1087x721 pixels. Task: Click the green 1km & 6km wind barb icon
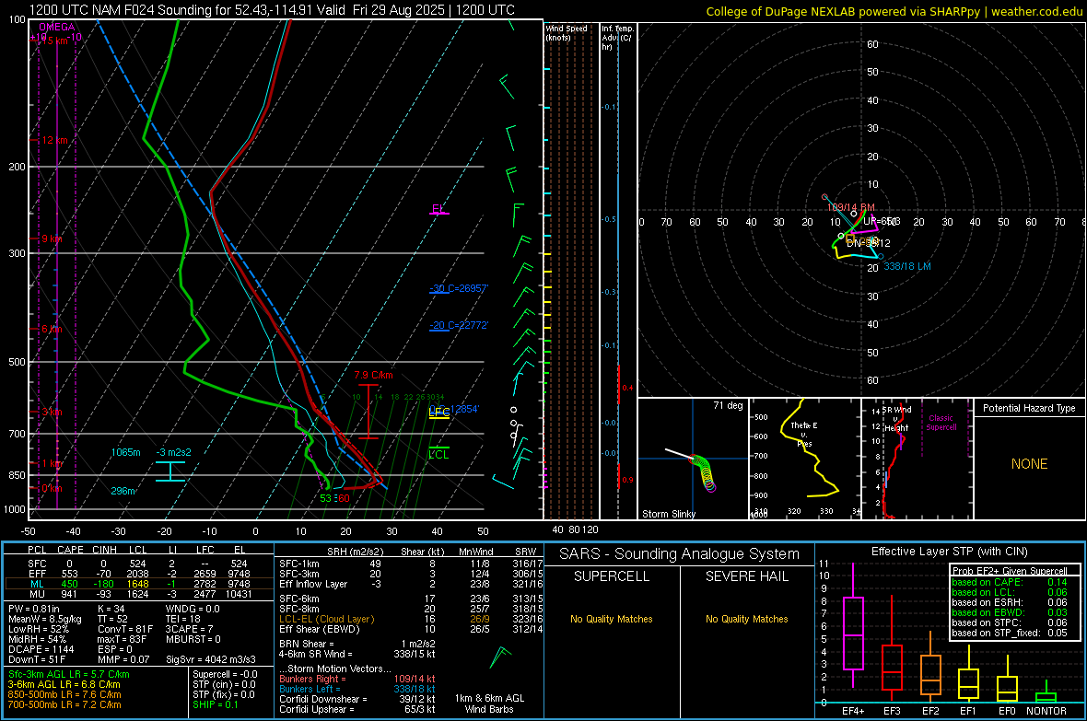[x=500, y=657]
